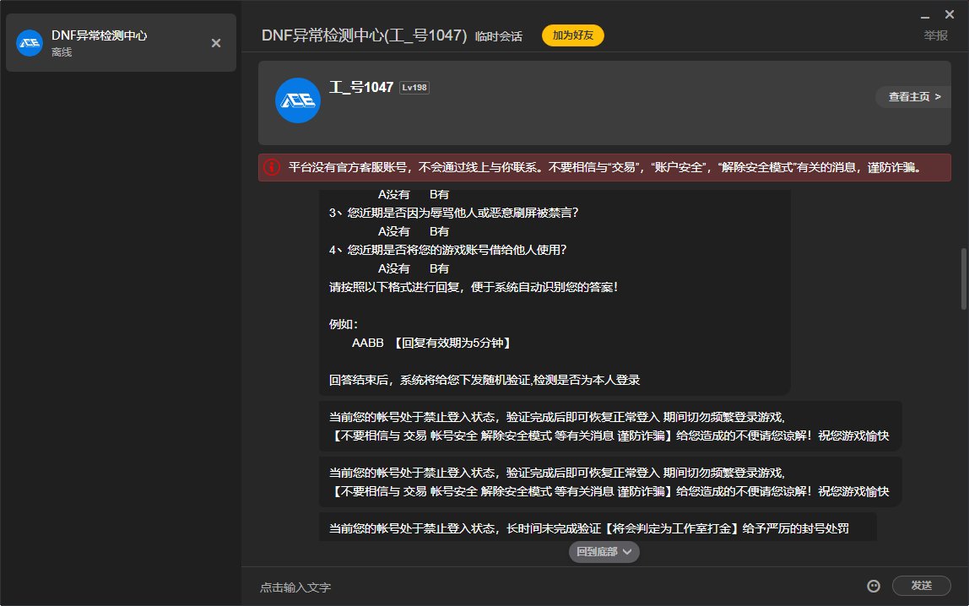Click the 发送 send button

tap(921, 586)
